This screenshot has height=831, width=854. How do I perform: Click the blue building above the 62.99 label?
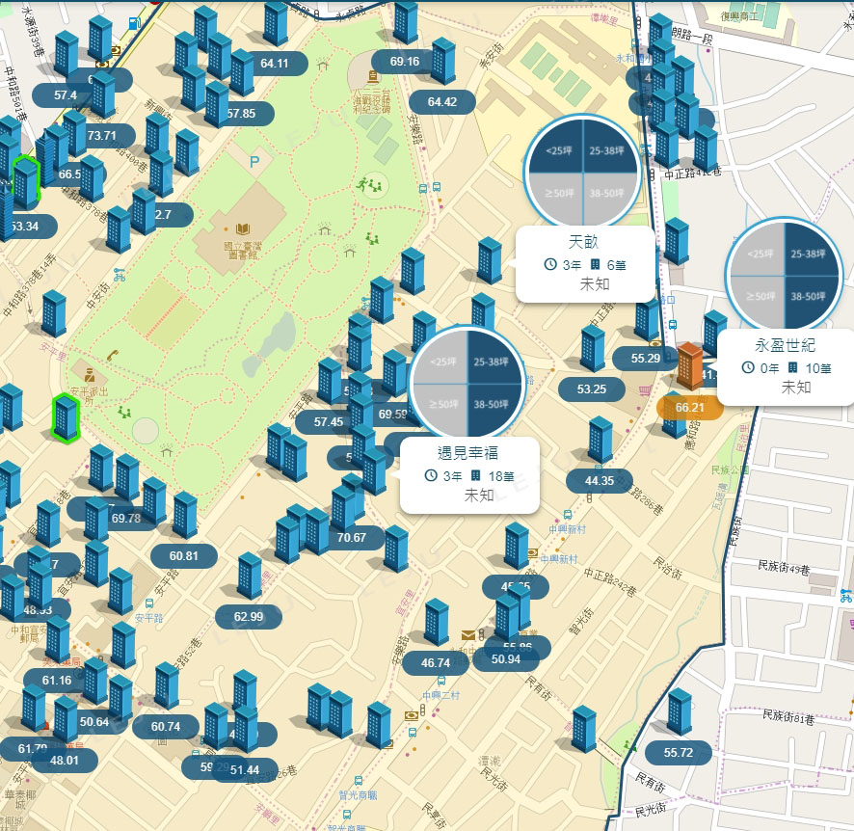[250, 576]
